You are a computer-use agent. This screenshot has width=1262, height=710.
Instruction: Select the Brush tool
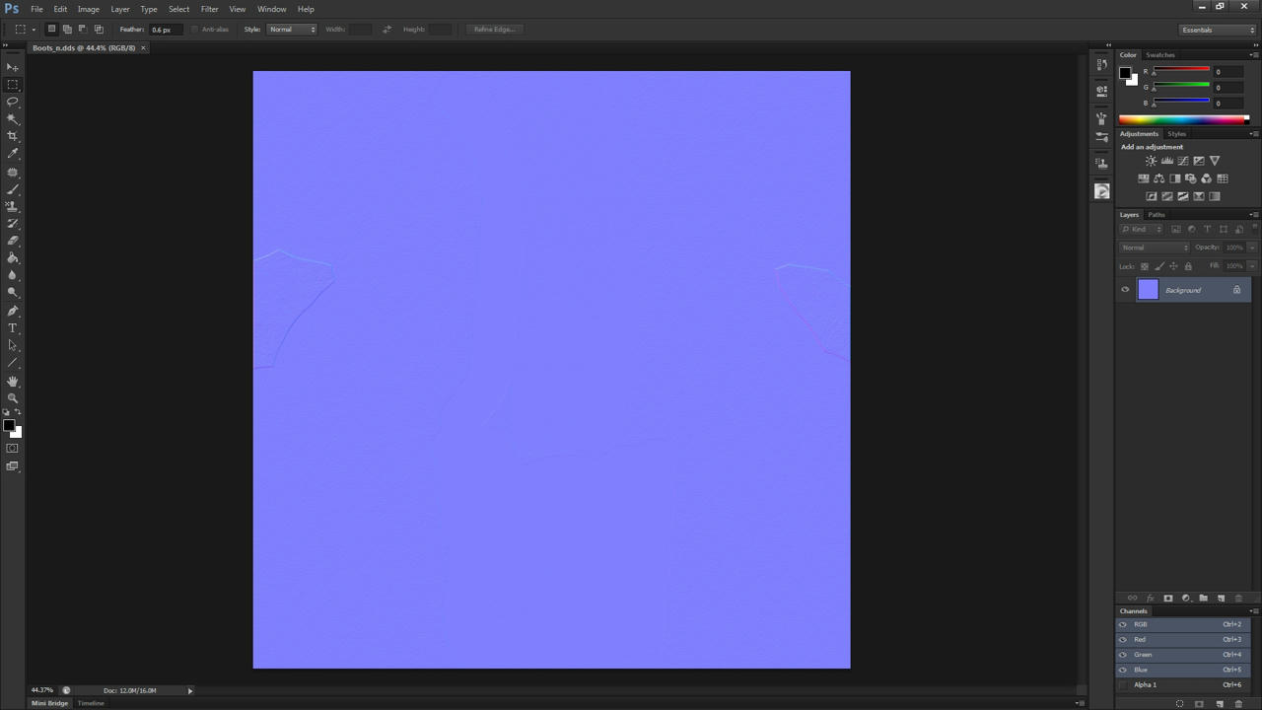13,189
